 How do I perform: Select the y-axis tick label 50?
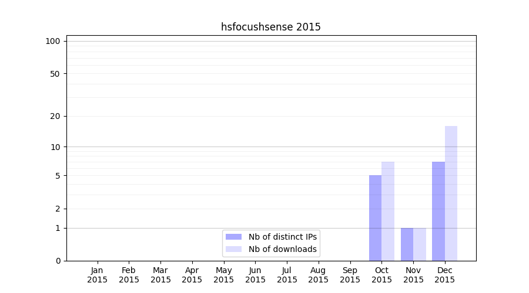tap(55, 74)
